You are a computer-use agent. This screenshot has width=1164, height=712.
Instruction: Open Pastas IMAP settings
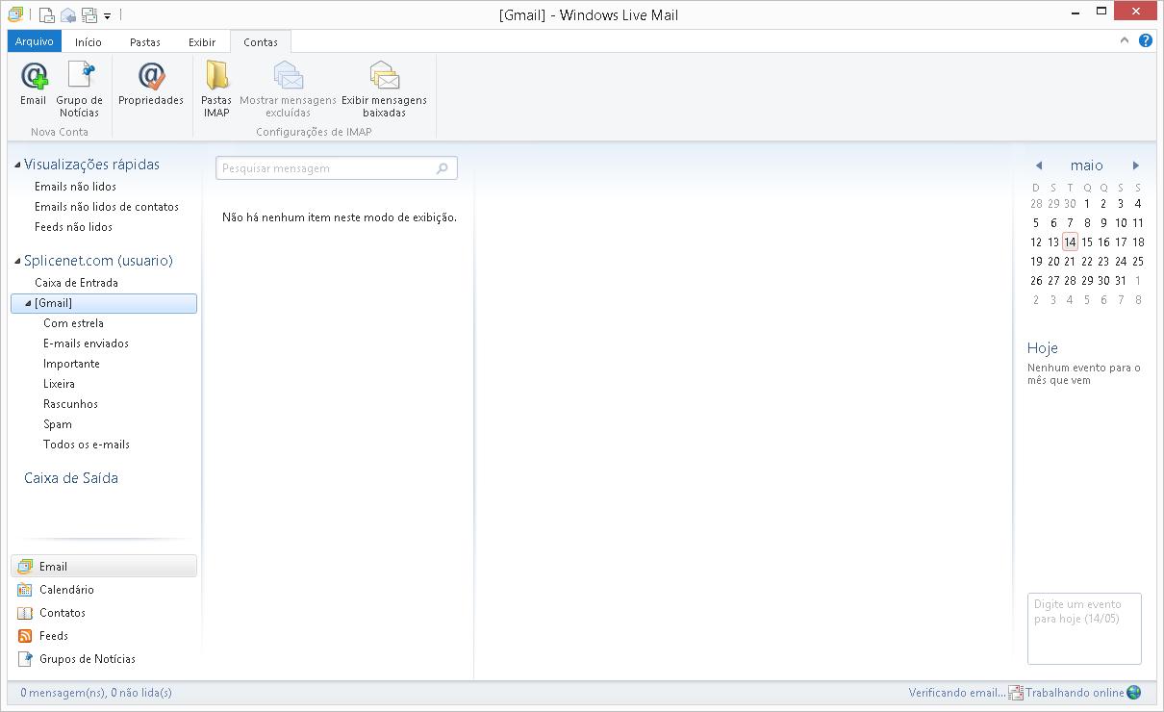[x=216, y=89]
